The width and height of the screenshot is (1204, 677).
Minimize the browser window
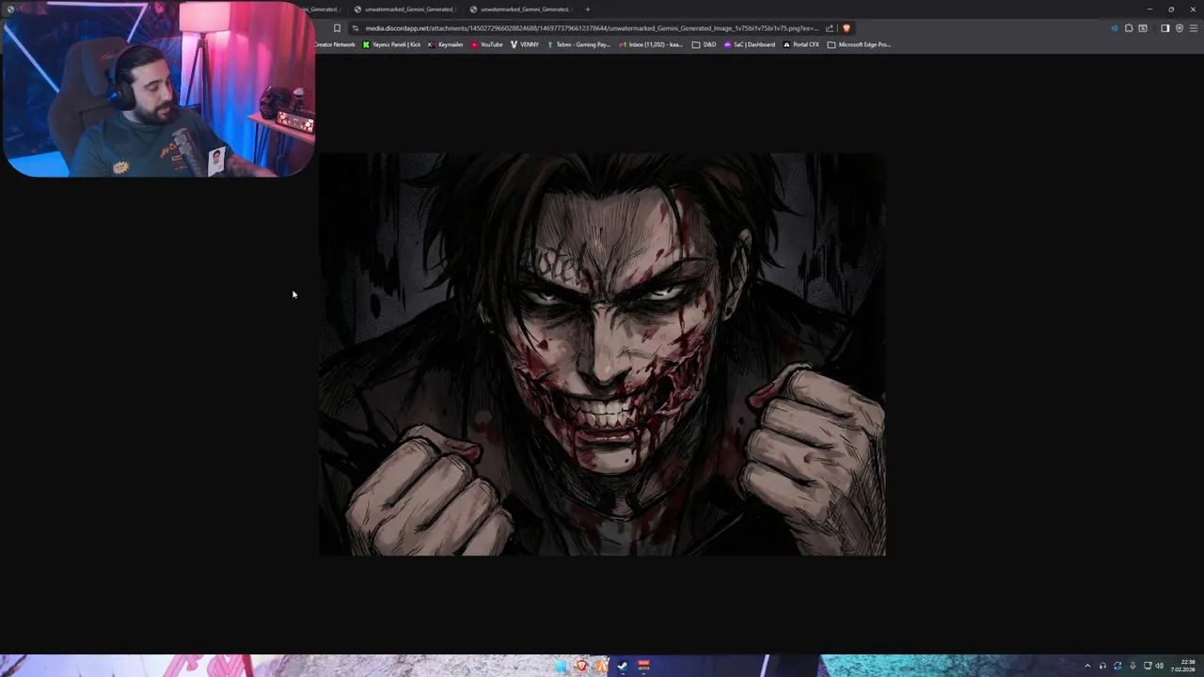(1149, 9)
